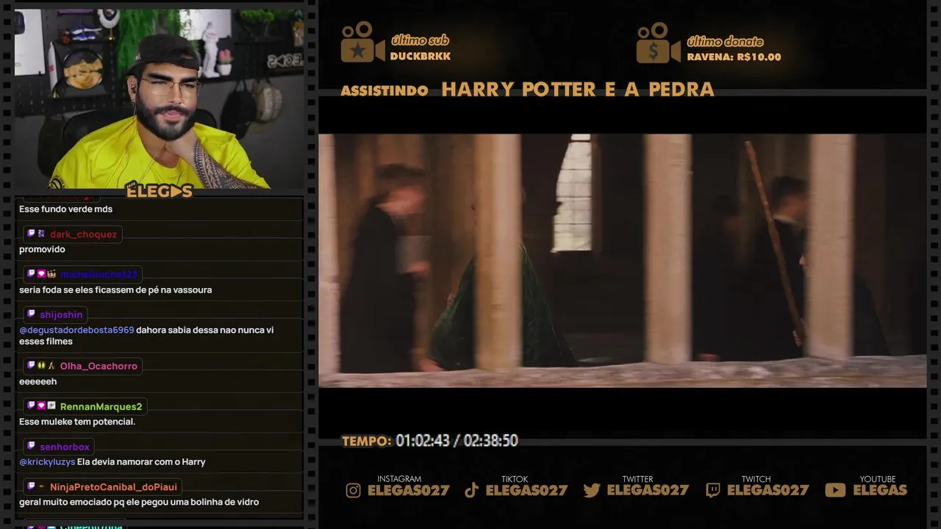Click the @krickyluzys mention

click(47, 462)
